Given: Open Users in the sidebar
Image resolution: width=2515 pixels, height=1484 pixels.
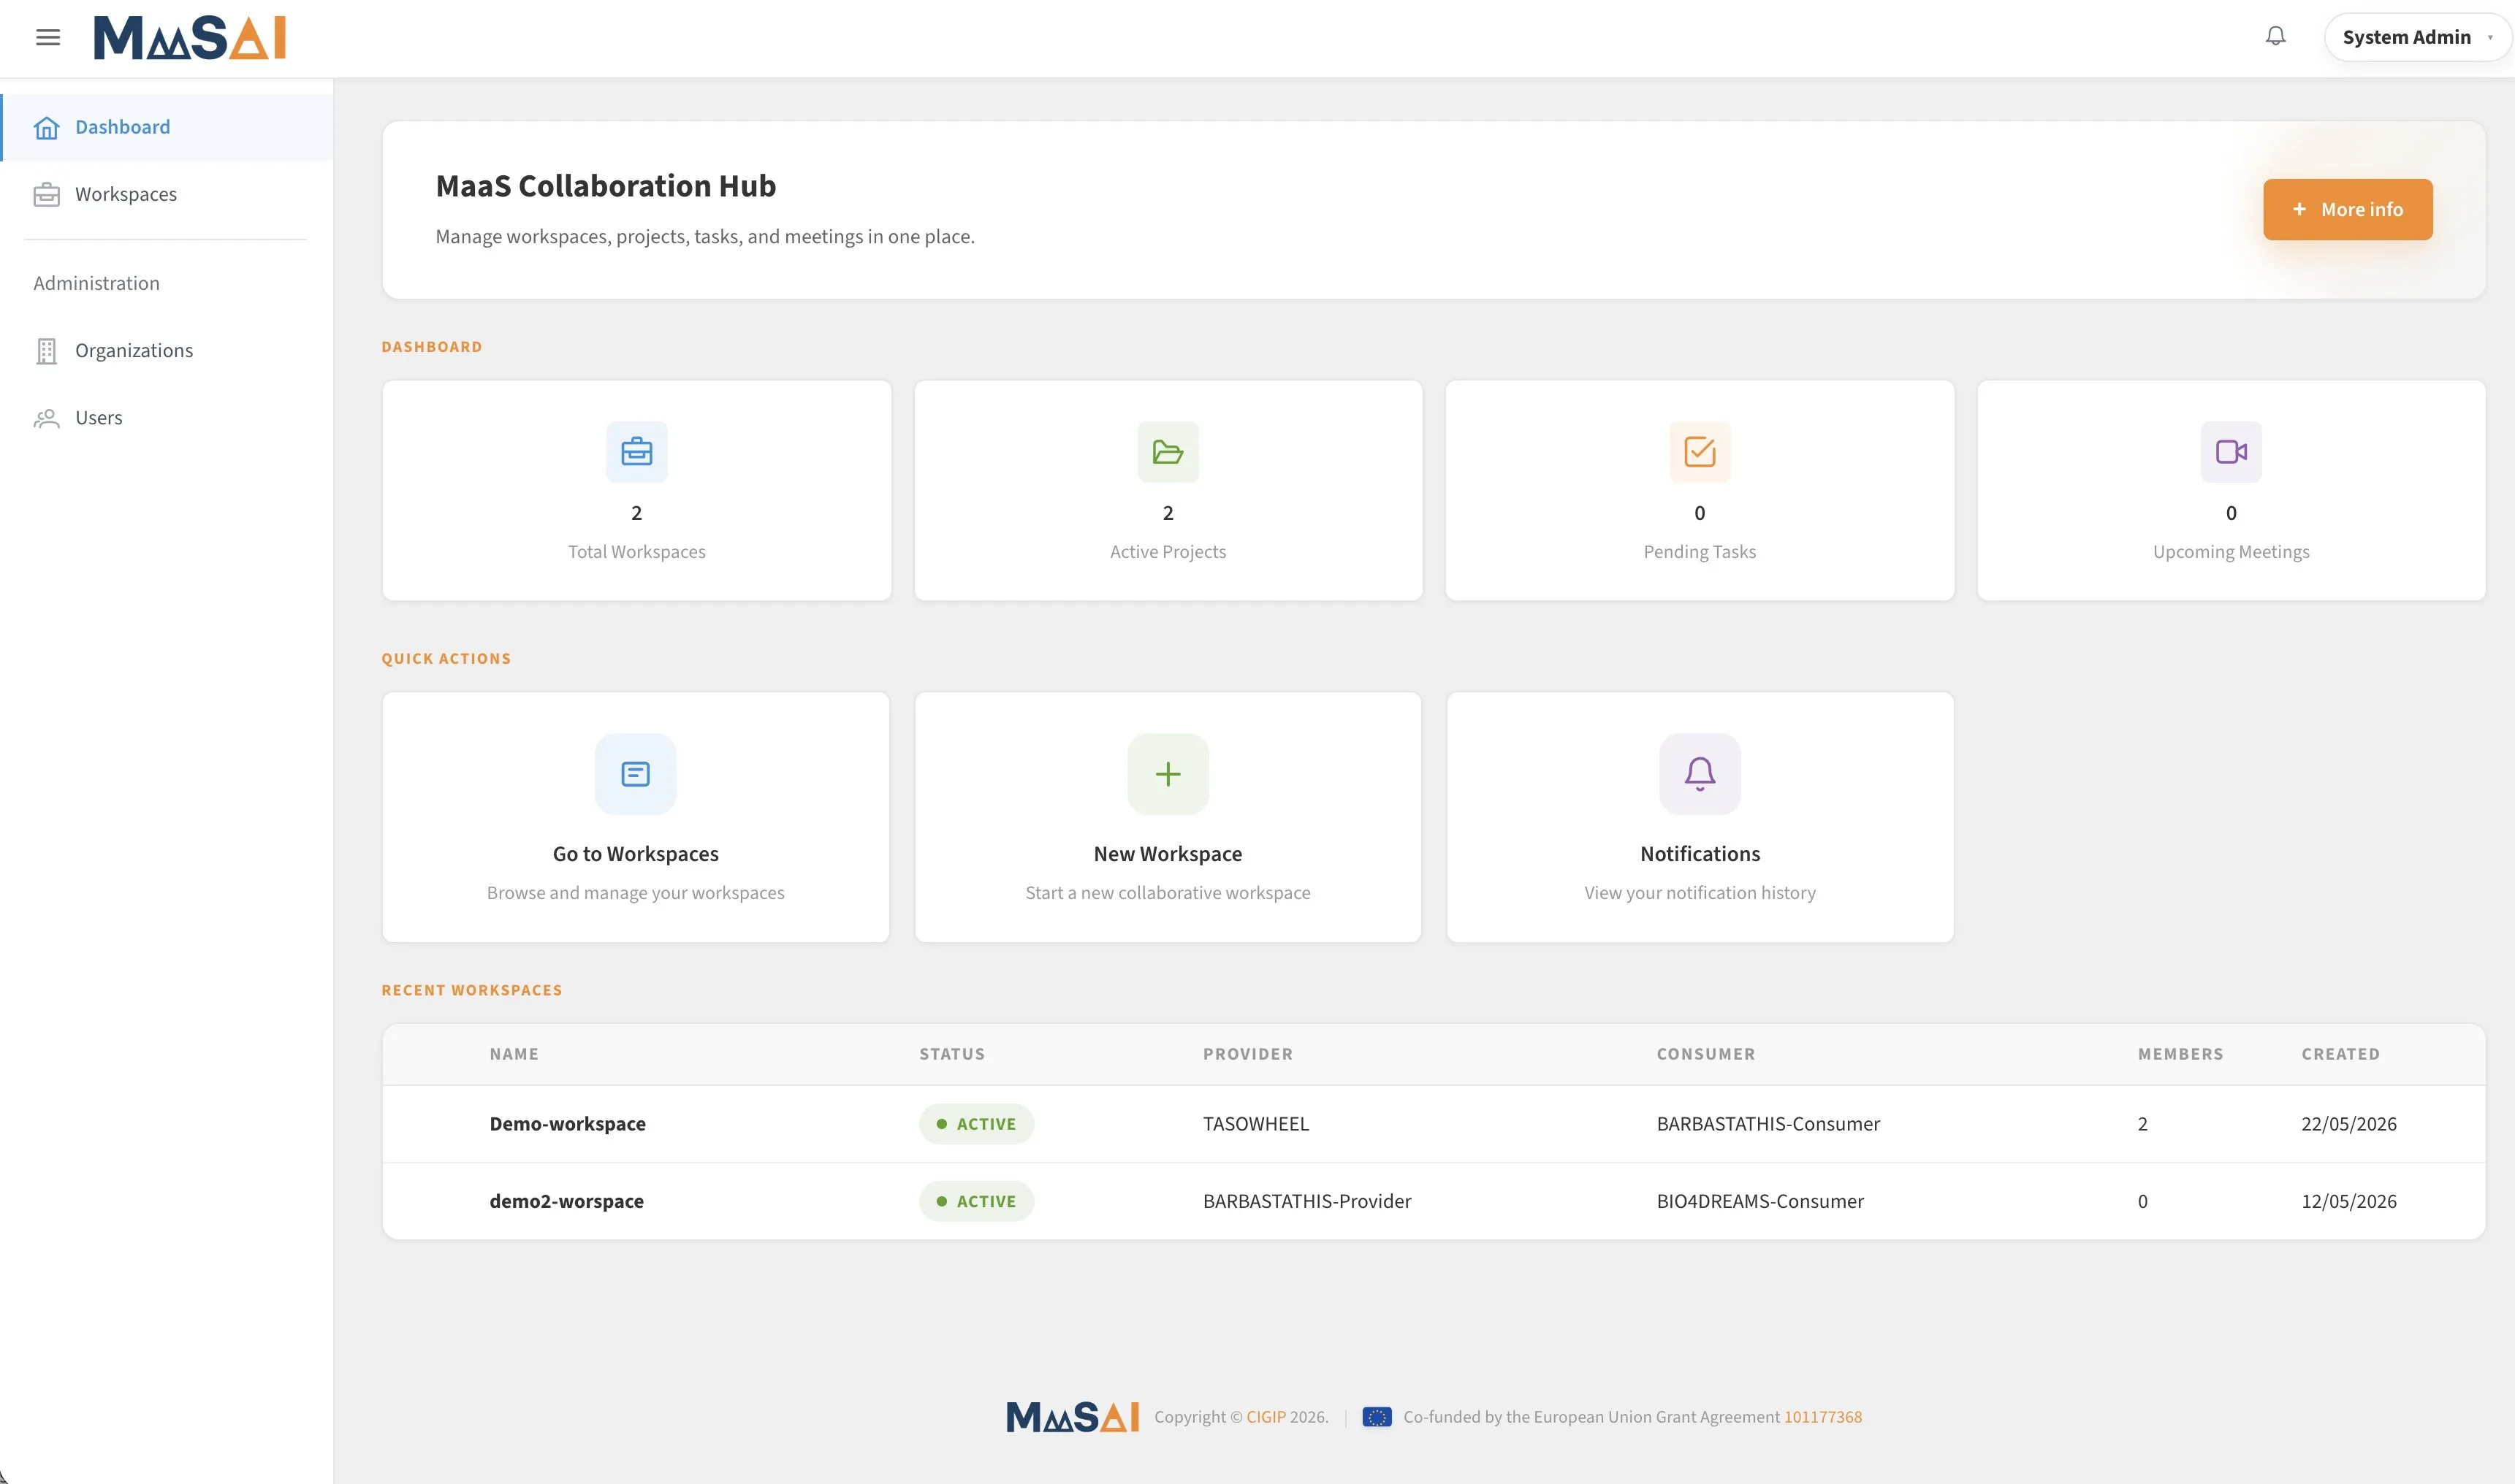Looking at the screenshot, I should [x=167, y=418].
